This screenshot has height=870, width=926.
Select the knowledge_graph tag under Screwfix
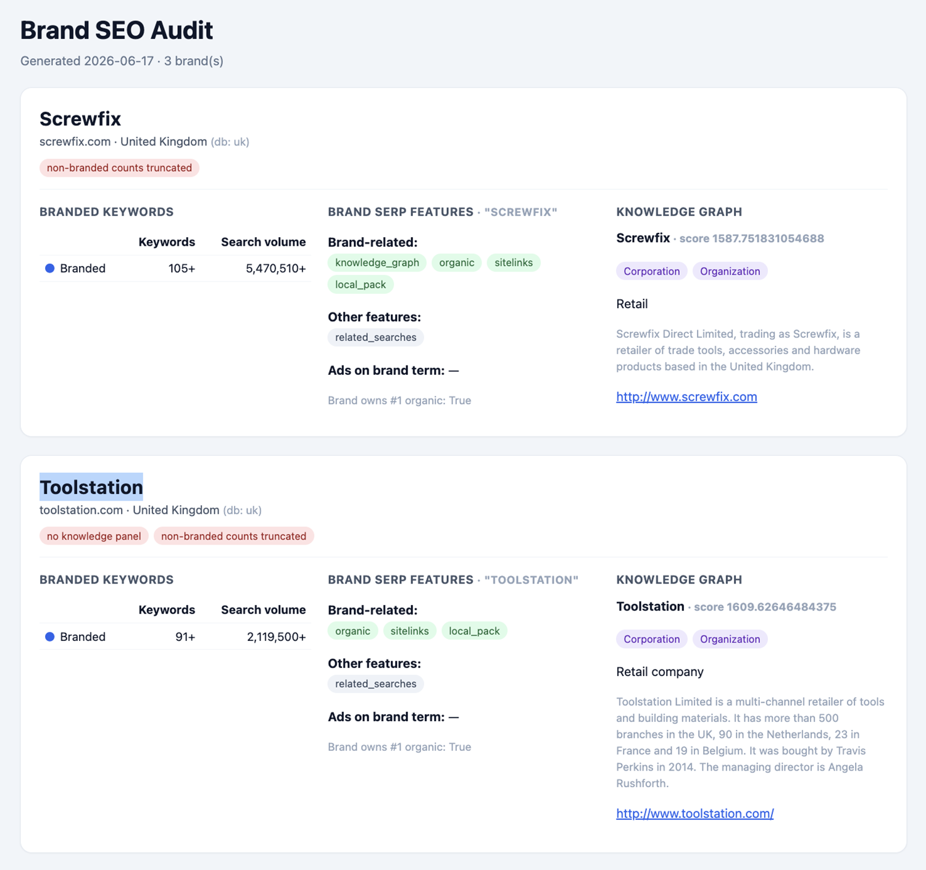point(377,262)
